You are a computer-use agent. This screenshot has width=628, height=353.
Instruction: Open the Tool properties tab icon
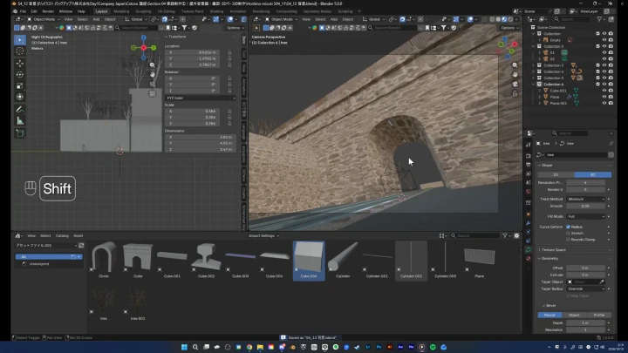[x=529, y=145]
